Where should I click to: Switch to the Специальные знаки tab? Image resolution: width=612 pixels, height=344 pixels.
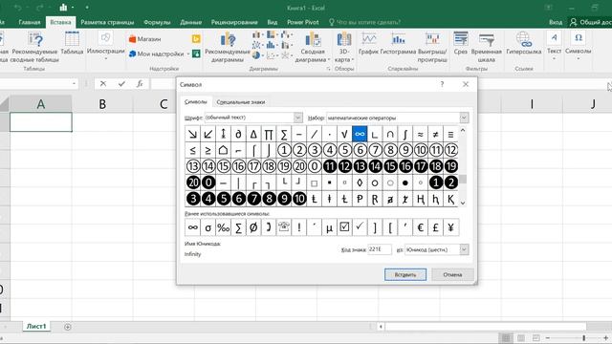[x=241, y=102]
